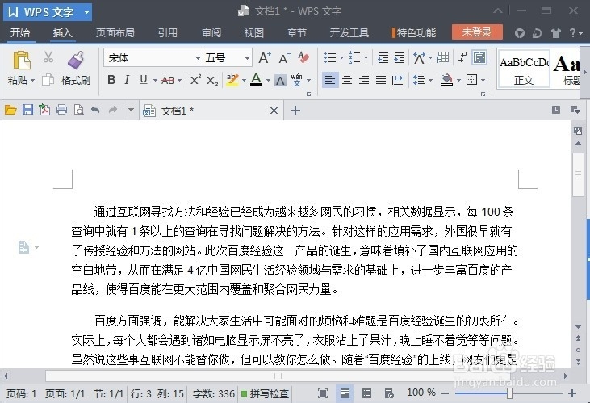This screenshot has width=590, height=403.
Task: Increase paragraph indent
Action: pyautogui.click(x=400, y=57)
